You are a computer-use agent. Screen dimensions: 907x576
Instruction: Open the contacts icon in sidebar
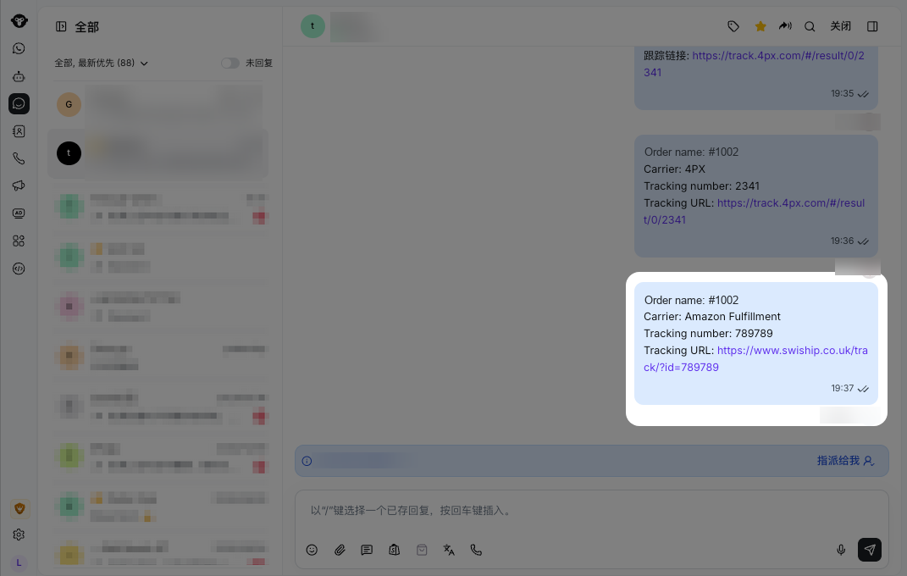[x=19, y=131]
